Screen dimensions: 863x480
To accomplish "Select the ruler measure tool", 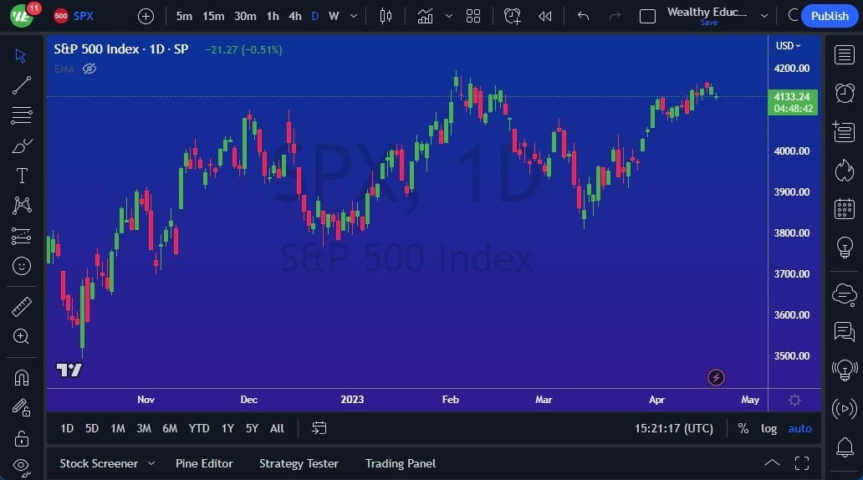I will tap(22, 307).
